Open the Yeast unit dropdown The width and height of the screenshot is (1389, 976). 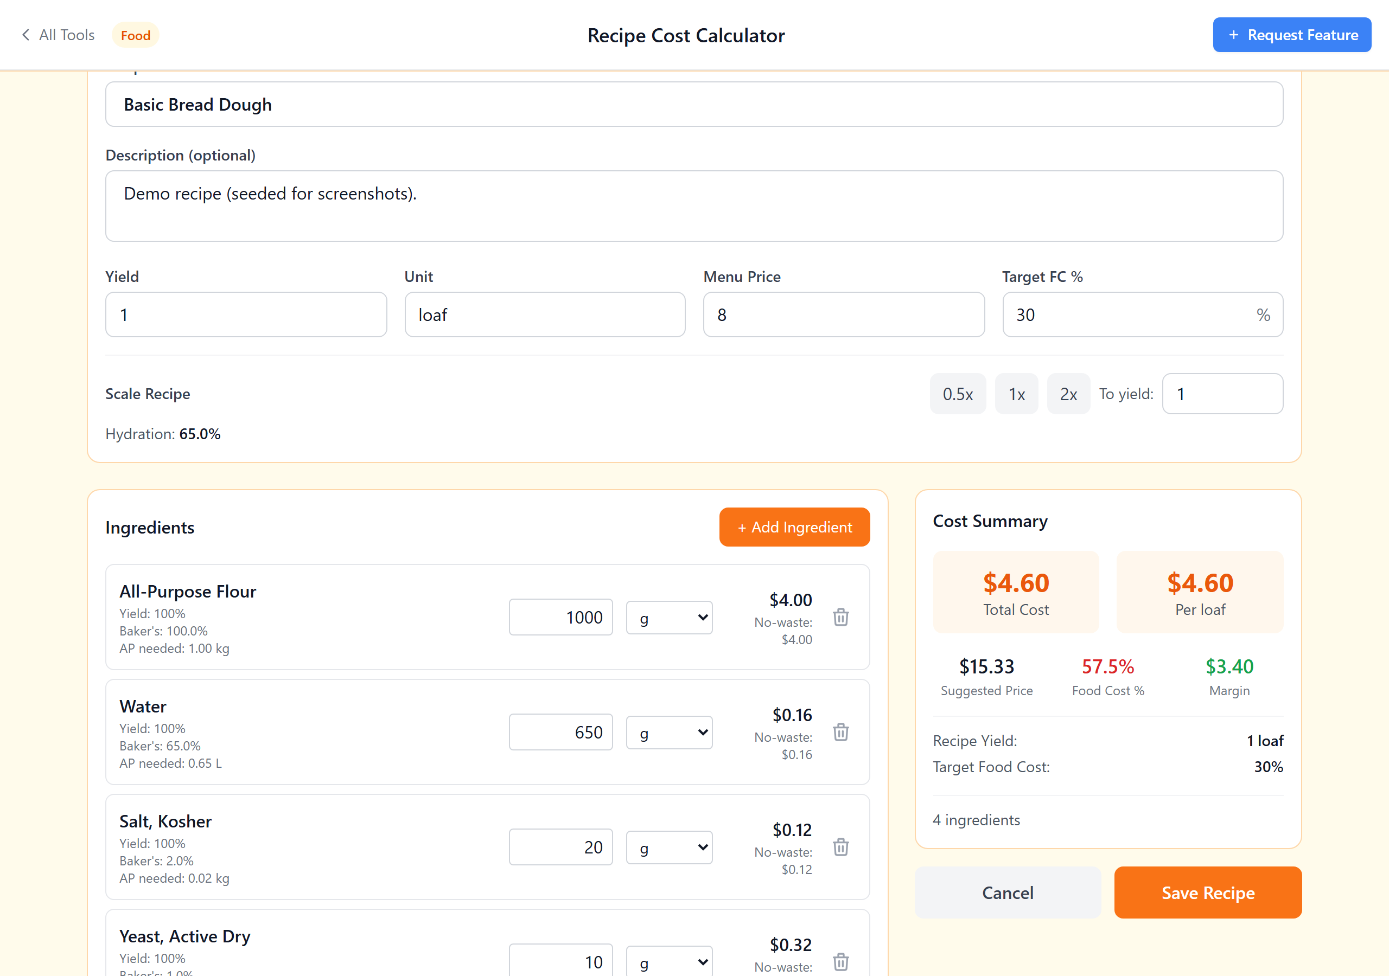(669, 961)
